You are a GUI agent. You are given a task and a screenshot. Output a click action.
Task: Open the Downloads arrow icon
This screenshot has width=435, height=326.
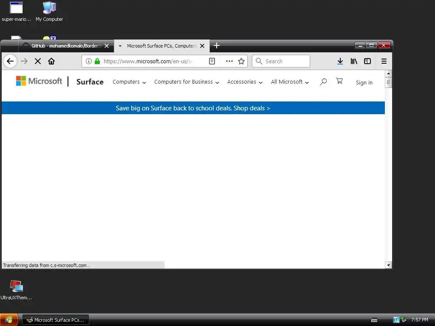pos(340,61)
